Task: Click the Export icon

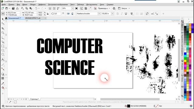Action: (x=54, y=8)
